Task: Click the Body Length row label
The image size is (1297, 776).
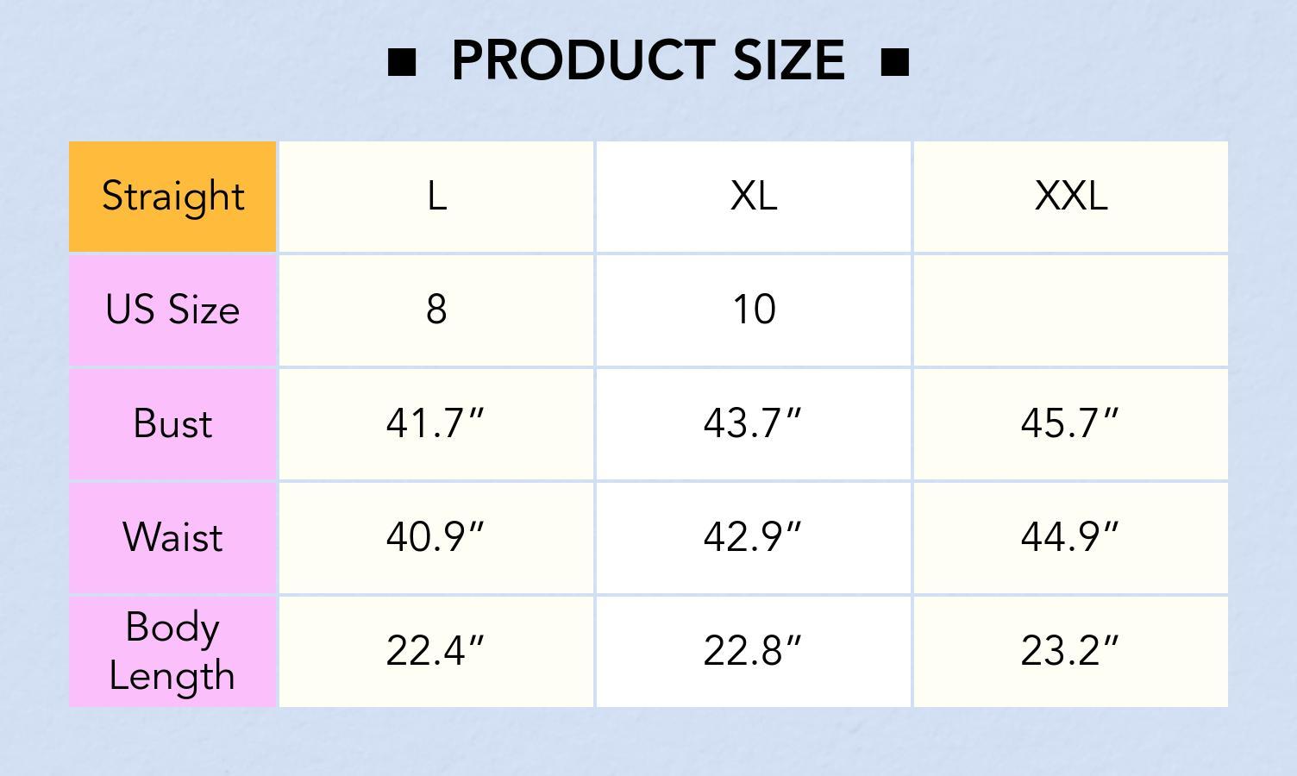Action: click(172, 651)
